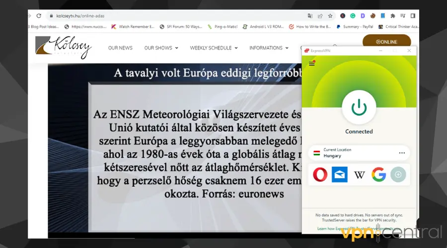The width and height of the screenshot is (447, 248).
Task: Open the media control icon
Action: pyautogui.click(x=403, y=16)
